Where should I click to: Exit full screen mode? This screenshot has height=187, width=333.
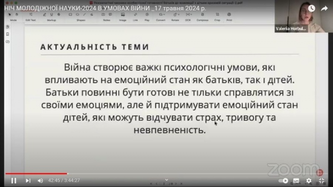click(x=322, y=180)
